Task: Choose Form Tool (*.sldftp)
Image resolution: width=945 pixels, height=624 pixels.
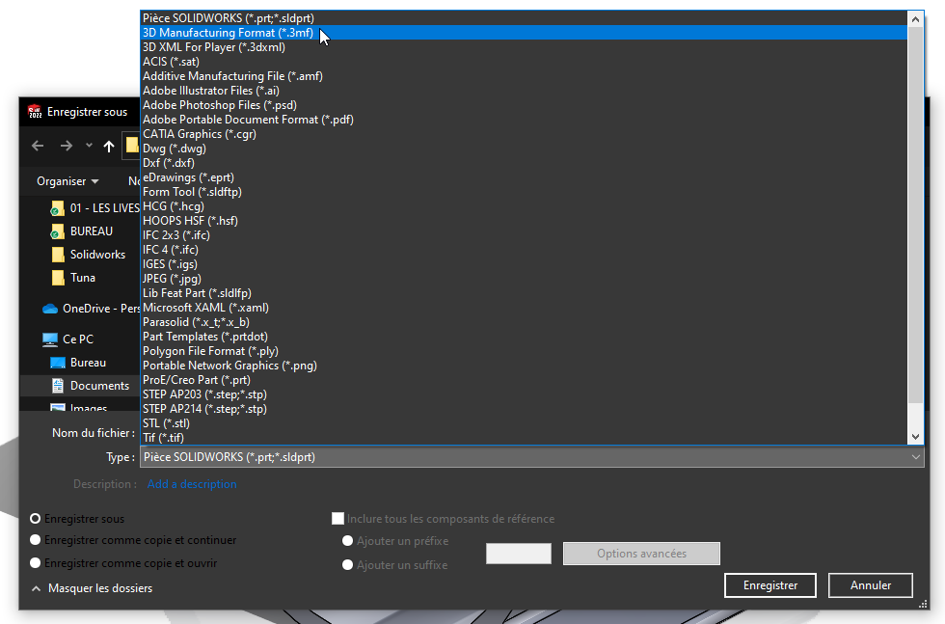Action: pos(524,192)
